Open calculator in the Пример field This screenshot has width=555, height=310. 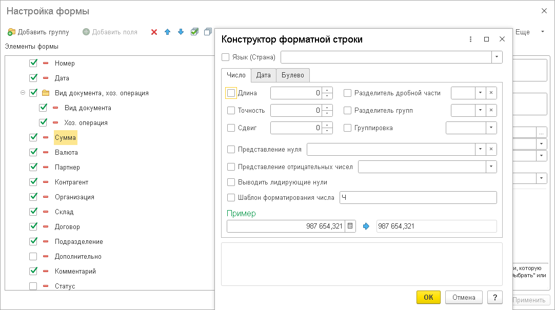(x=350, y=226)
